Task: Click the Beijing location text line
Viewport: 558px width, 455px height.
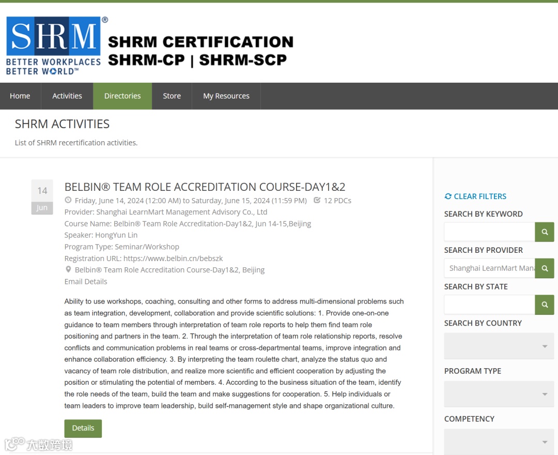Action: 169,270
